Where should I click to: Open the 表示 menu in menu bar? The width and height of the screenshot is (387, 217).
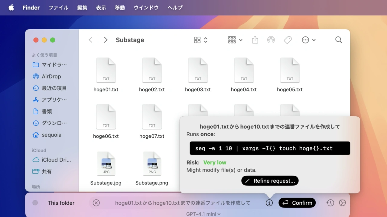click(x=101, y=8)
